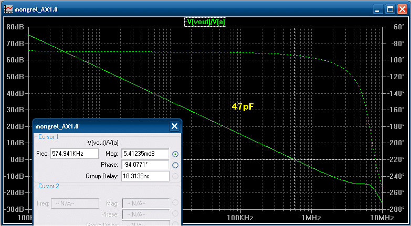Click the Cursor 2 Freq N/A field
The image size is (411, 226).
coord(75,203)
